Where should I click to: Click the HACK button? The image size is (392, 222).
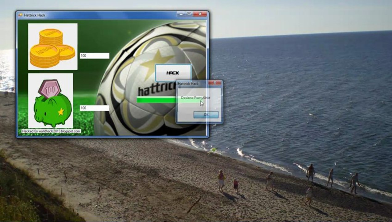click(173, 73)
